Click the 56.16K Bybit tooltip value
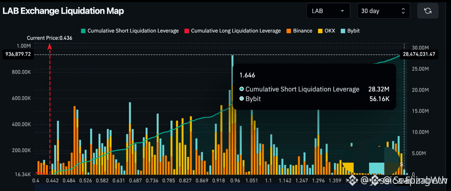Screen dimensions: 451x191 [379, 99]
